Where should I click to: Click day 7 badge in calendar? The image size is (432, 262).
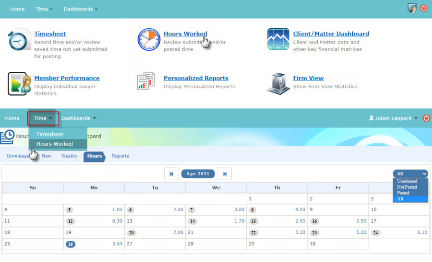pyautogui.click(x=192, y=210)
